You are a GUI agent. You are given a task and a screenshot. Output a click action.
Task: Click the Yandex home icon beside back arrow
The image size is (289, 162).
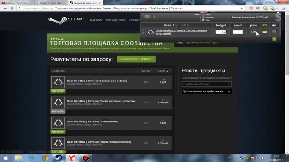[x=12, y=9]
